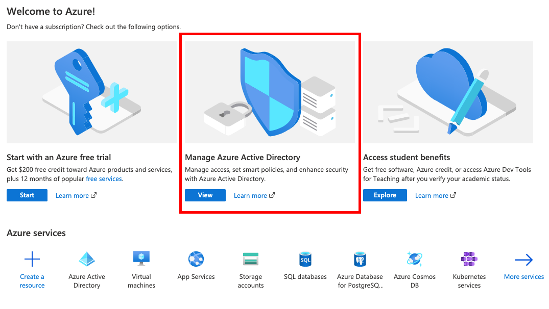Click Learn more under Access student benefits
The width and height of the screenshot is (549, 309).
pyautogui.click(x=432, y=195)
